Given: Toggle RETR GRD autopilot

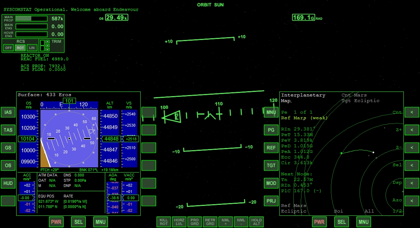Looking at the screenshot, I should tap(210, 222).
